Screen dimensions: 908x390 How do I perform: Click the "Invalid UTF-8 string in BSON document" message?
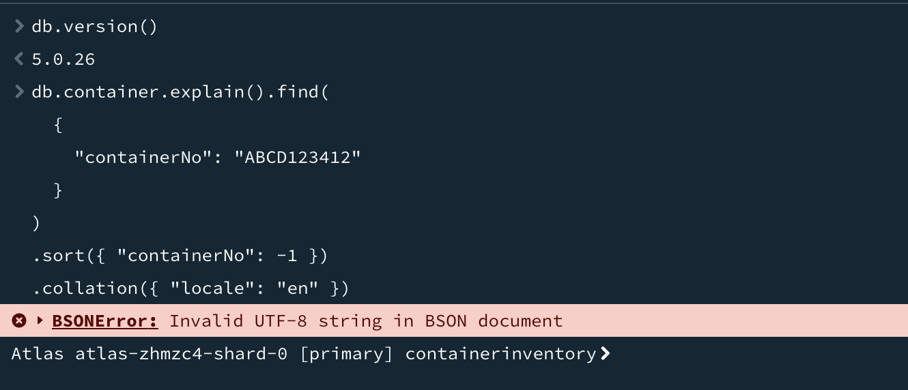pos(366,321)
